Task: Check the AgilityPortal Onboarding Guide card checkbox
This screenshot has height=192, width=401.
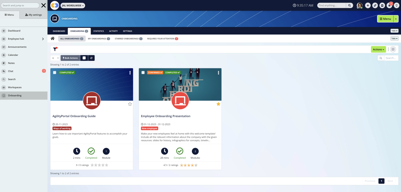Action: (x=54, y=72)
